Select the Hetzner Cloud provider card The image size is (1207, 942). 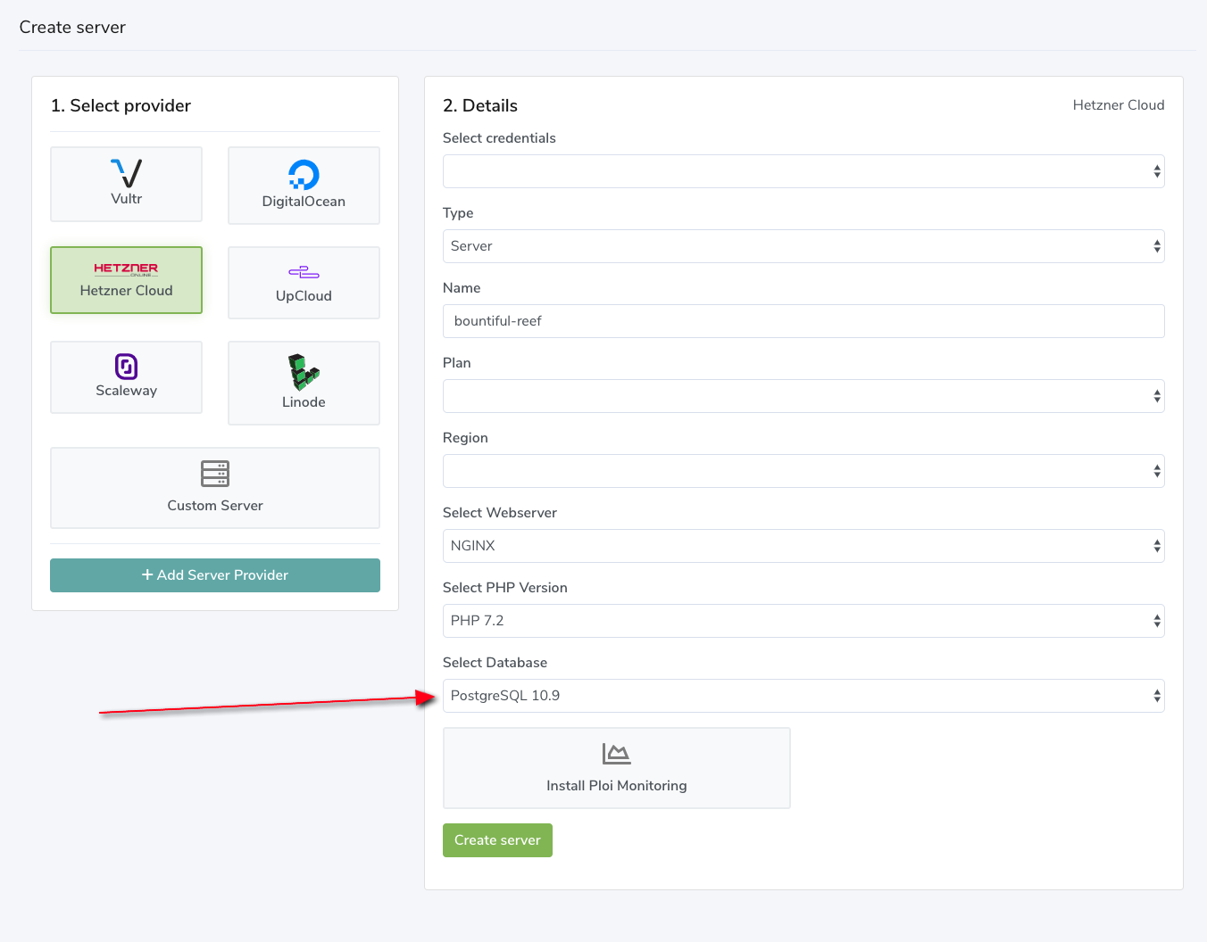coord(126,280)
